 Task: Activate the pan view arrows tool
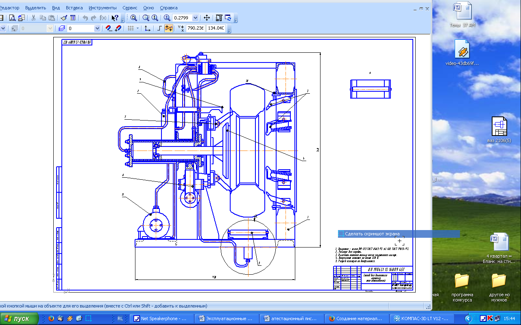(207, 18)
